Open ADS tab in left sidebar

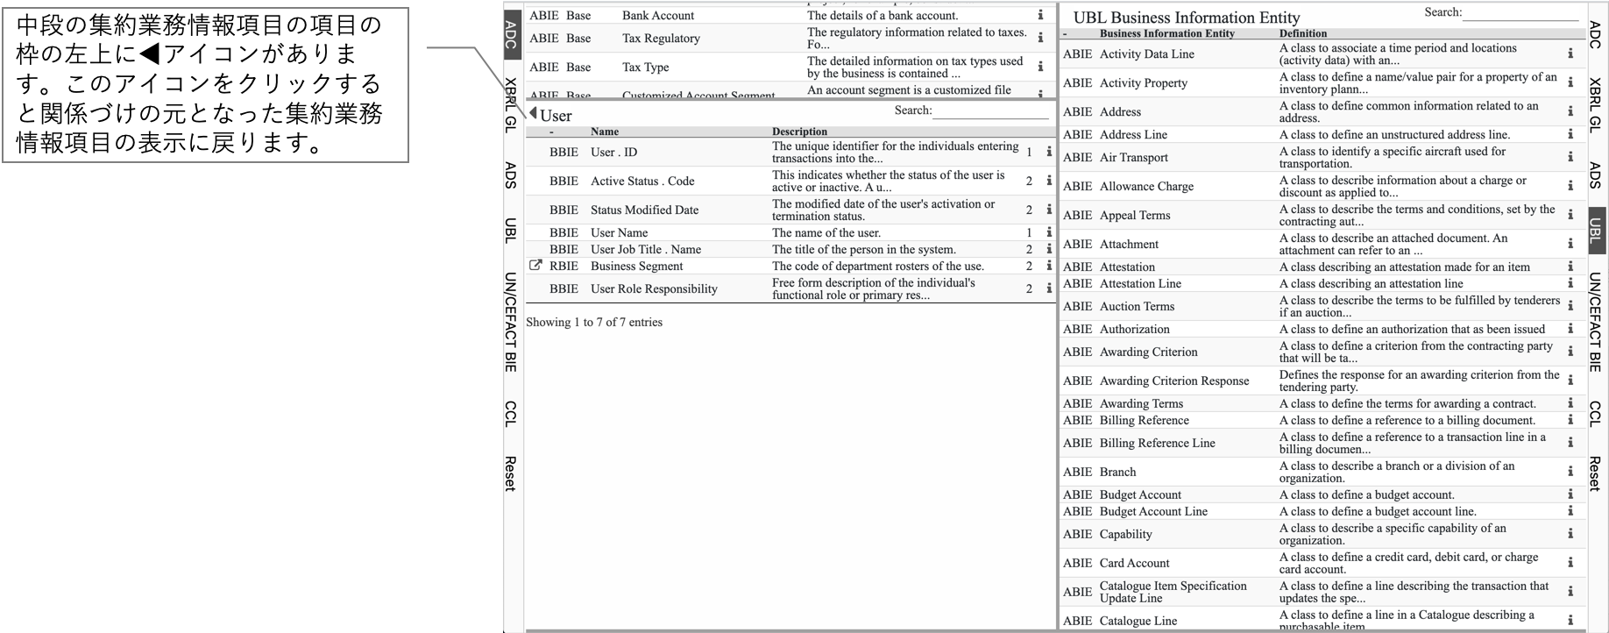(x=512, y=175)
